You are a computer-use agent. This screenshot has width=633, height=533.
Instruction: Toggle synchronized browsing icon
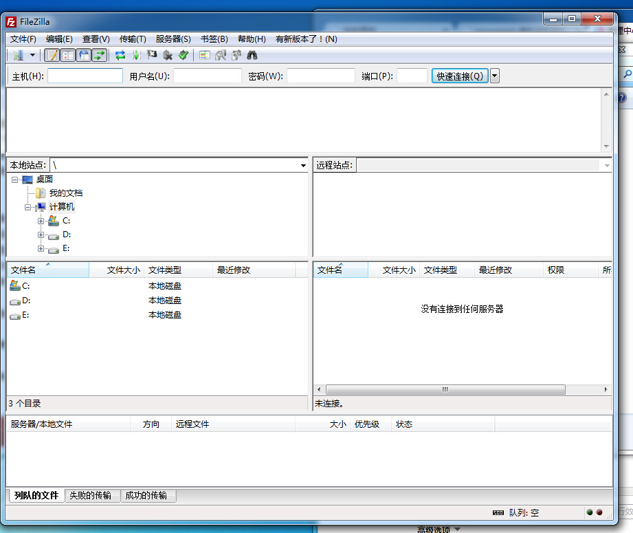coord(236,55)
